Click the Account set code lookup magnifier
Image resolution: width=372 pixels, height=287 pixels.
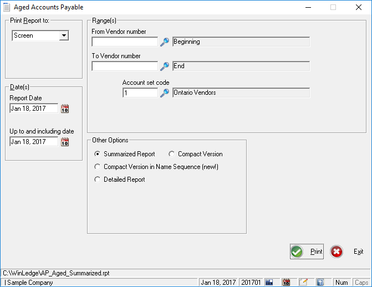coord(164,93)
